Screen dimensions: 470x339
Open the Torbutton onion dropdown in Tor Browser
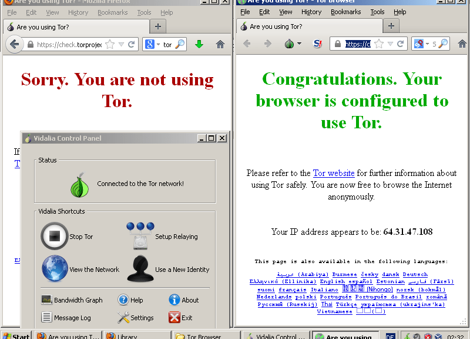tap(293, 44)
